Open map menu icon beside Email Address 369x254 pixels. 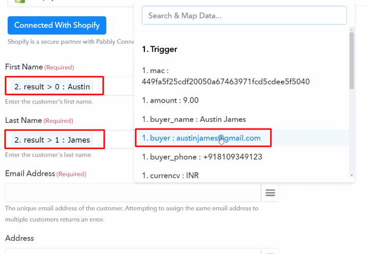pyautogui.click(x=270, y=193)
